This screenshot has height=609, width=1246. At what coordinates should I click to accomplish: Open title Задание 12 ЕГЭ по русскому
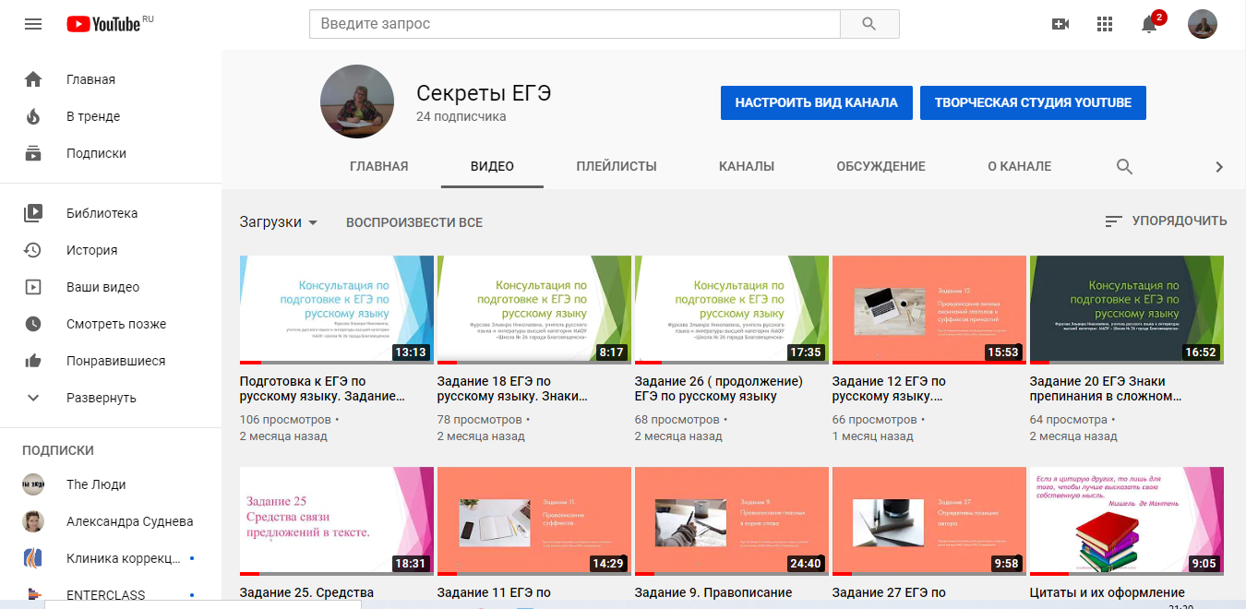tap(889, 388)
